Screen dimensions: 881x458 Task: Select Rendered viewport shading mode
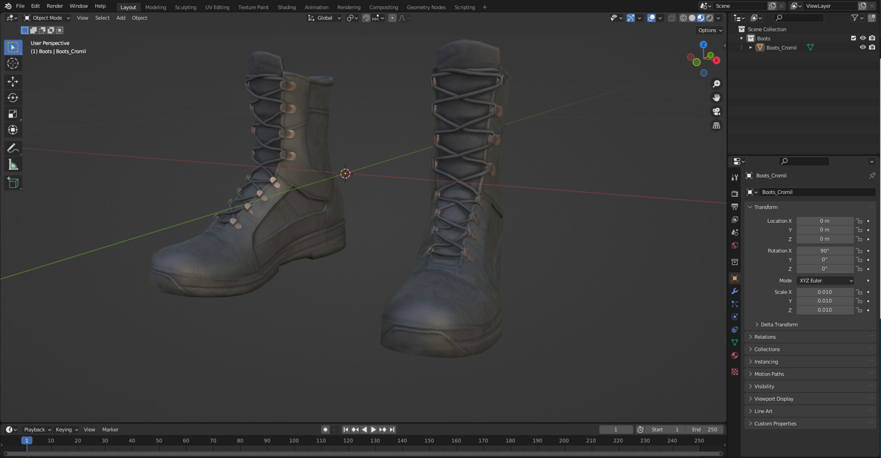coord(709,18)
